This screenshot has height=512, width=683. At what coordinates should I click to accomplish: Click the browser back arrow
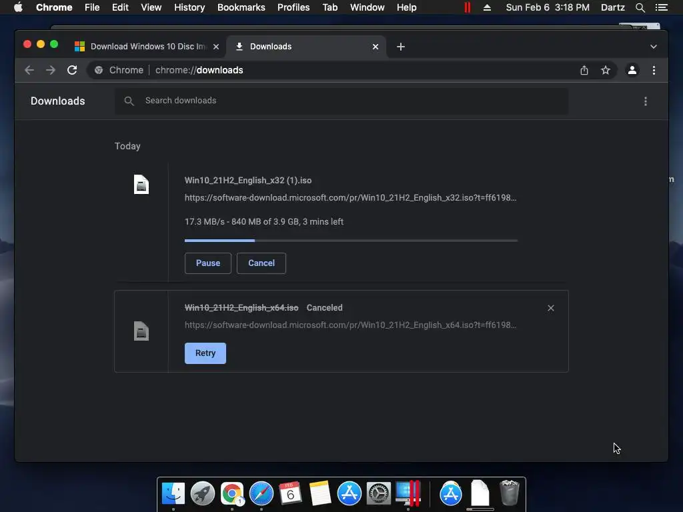[x=29, y=70]
